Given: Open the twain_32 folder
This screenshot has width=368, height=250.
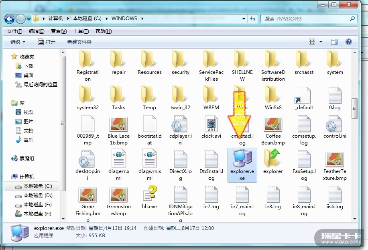Looking at the screenshot, I should 180,98.
